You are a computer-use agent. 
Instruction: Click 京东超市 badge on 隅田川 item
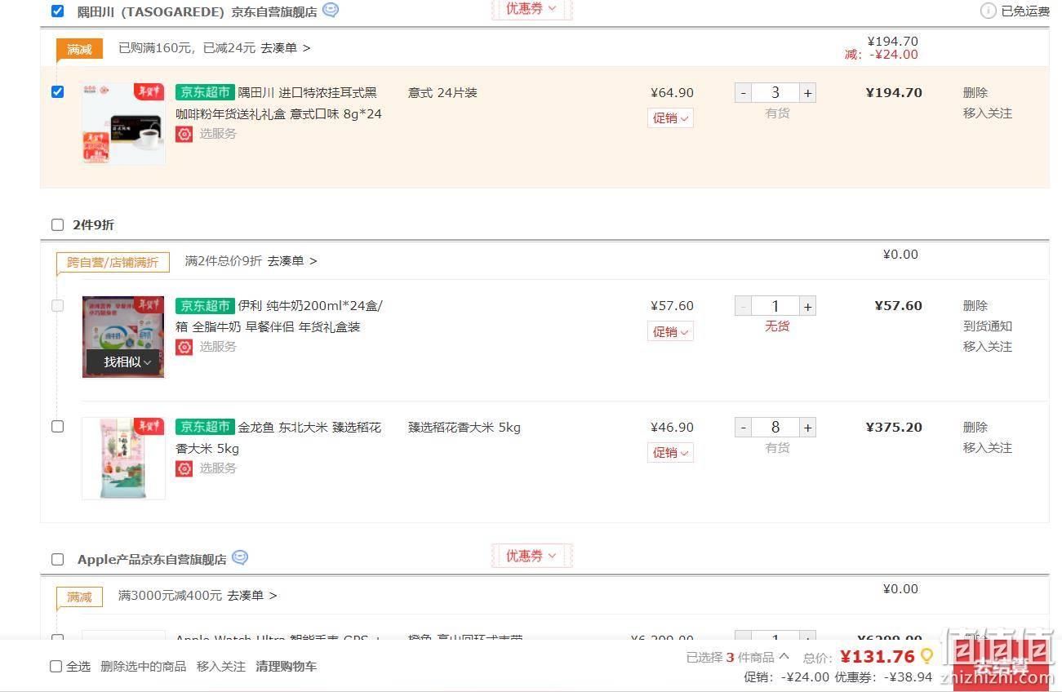coord(205,93)
